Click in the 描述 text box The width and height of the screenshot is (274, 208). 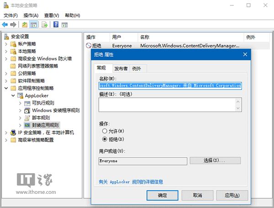point(169,105)
